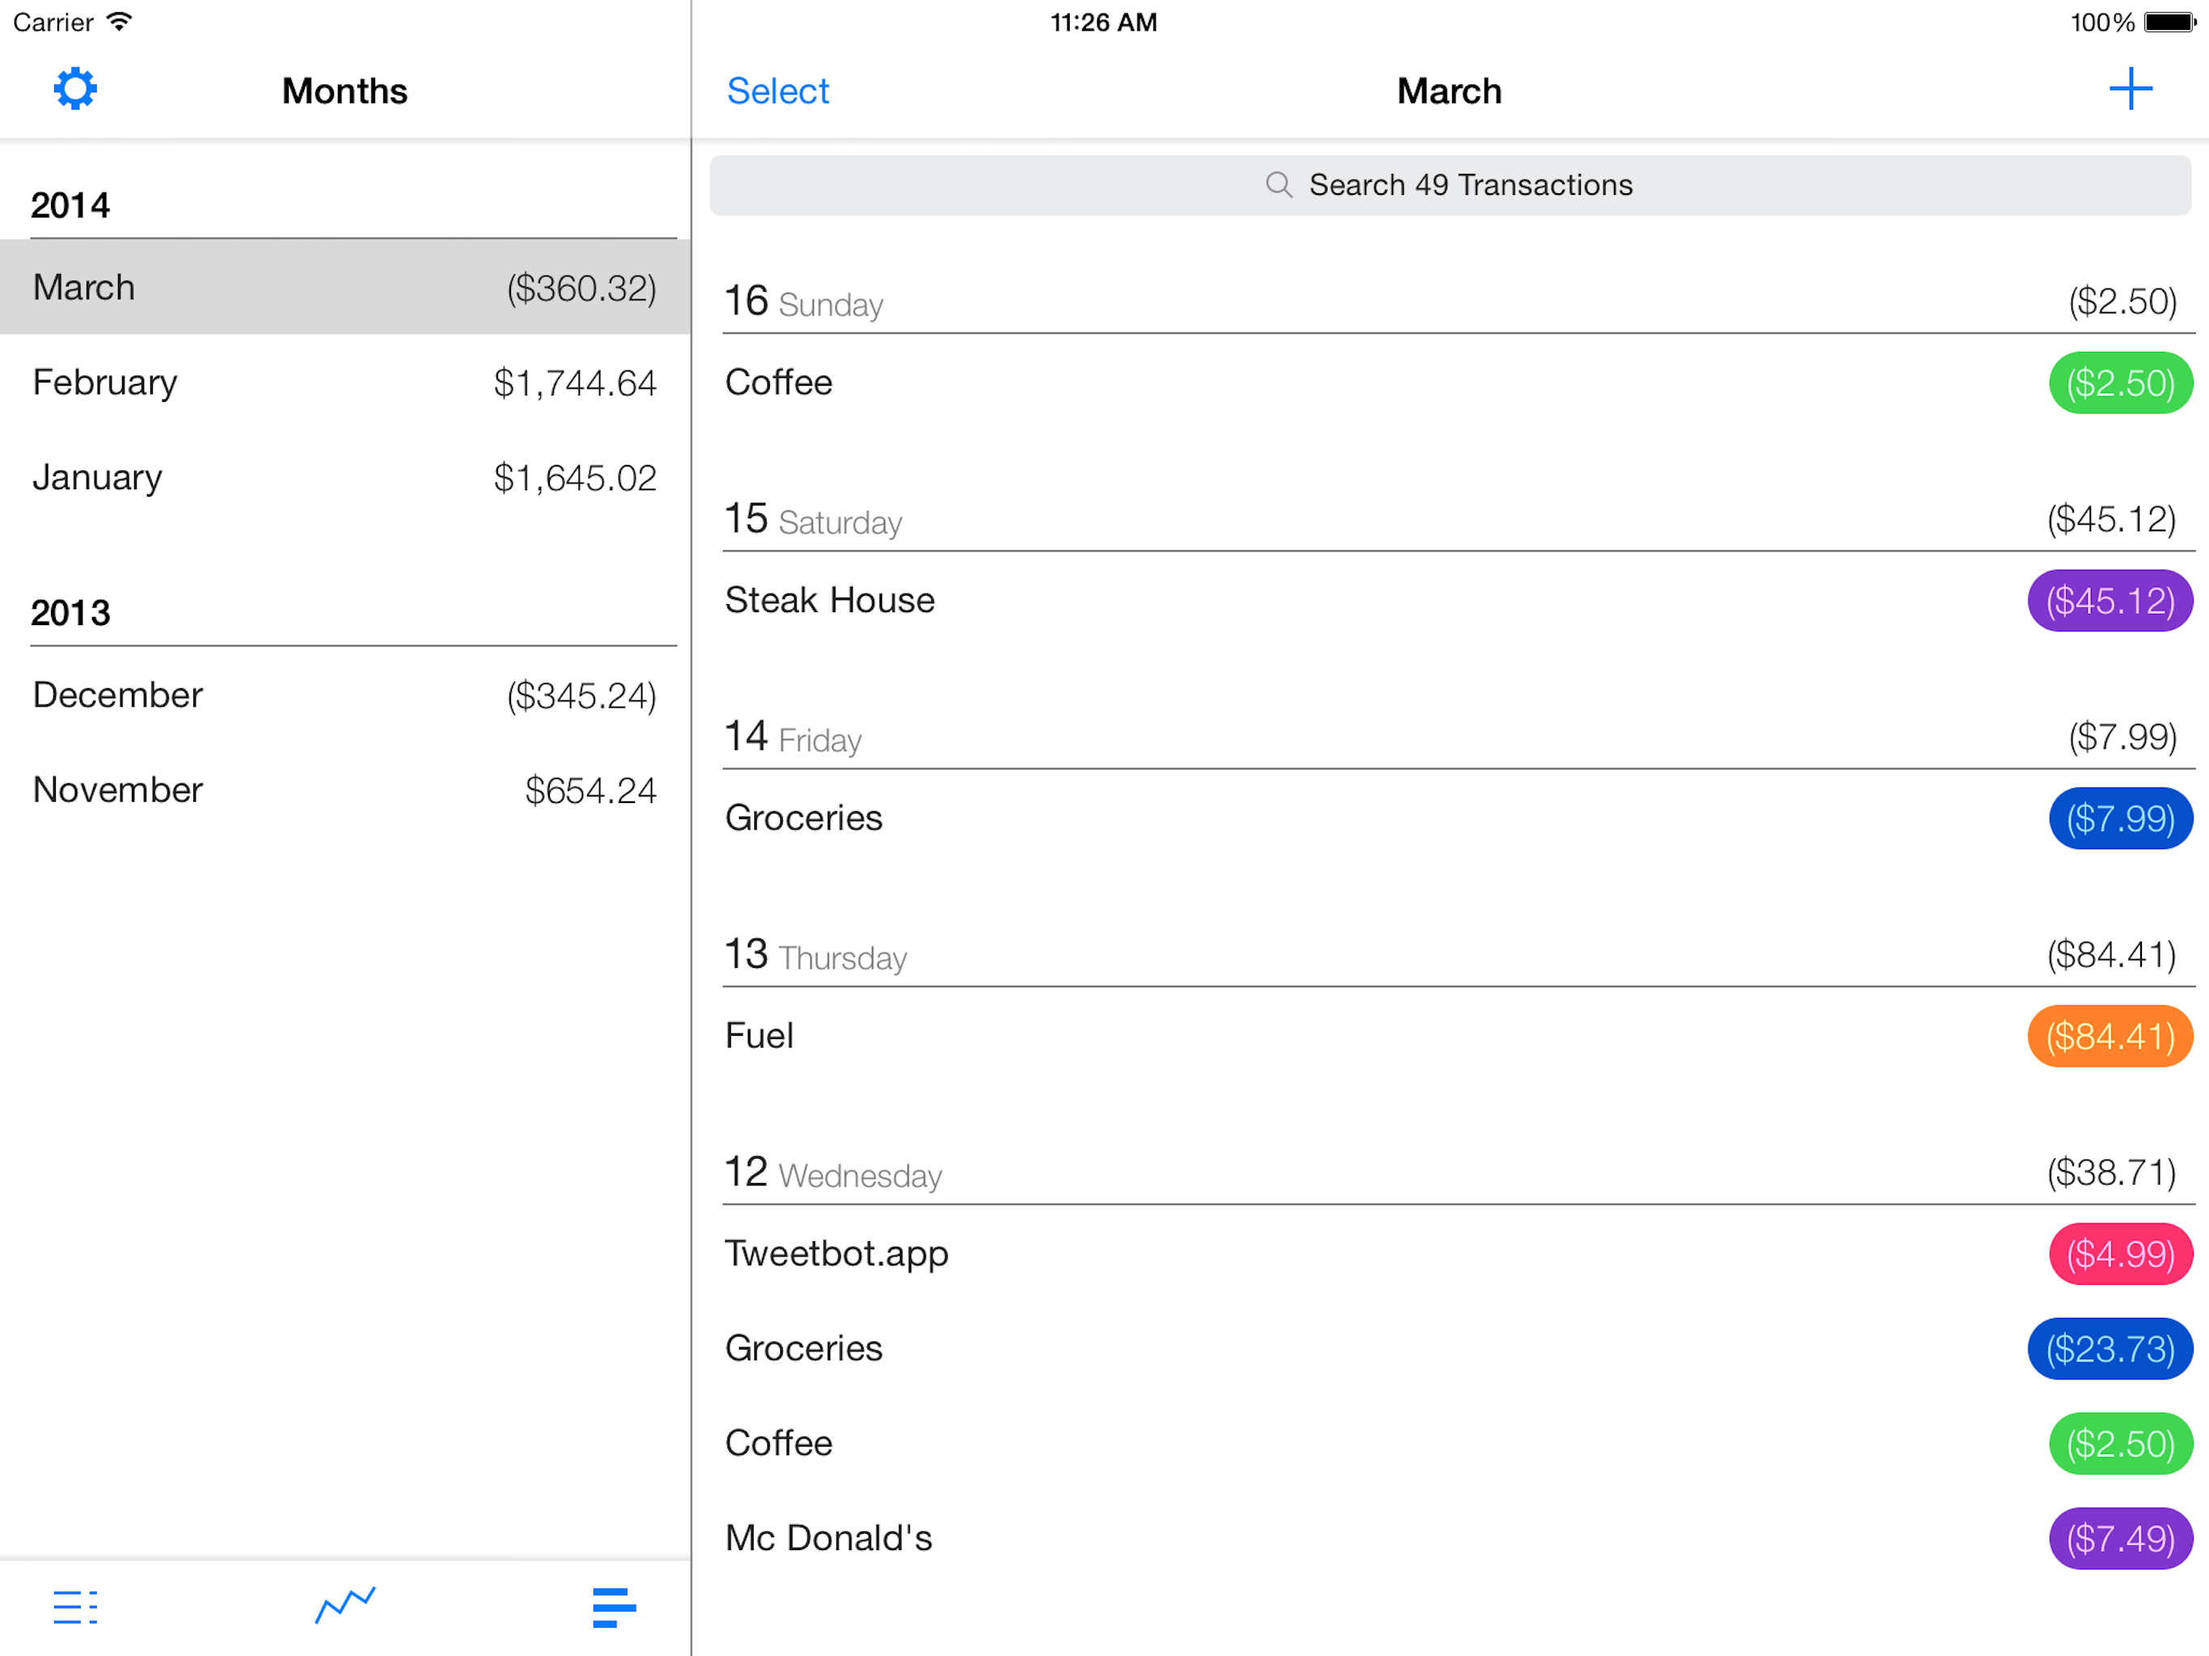
Task: Select the highlighted March month row
Action: click(344, 288)
